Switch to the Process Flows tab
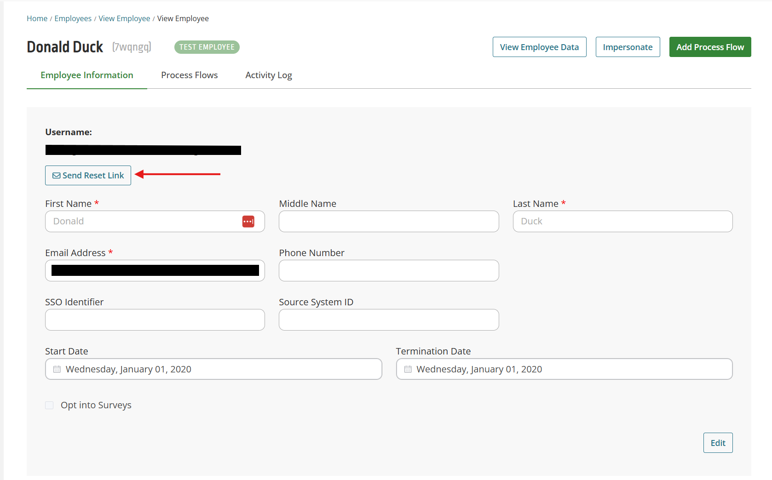This screenshot has width=772, height=480. (190, 75)
